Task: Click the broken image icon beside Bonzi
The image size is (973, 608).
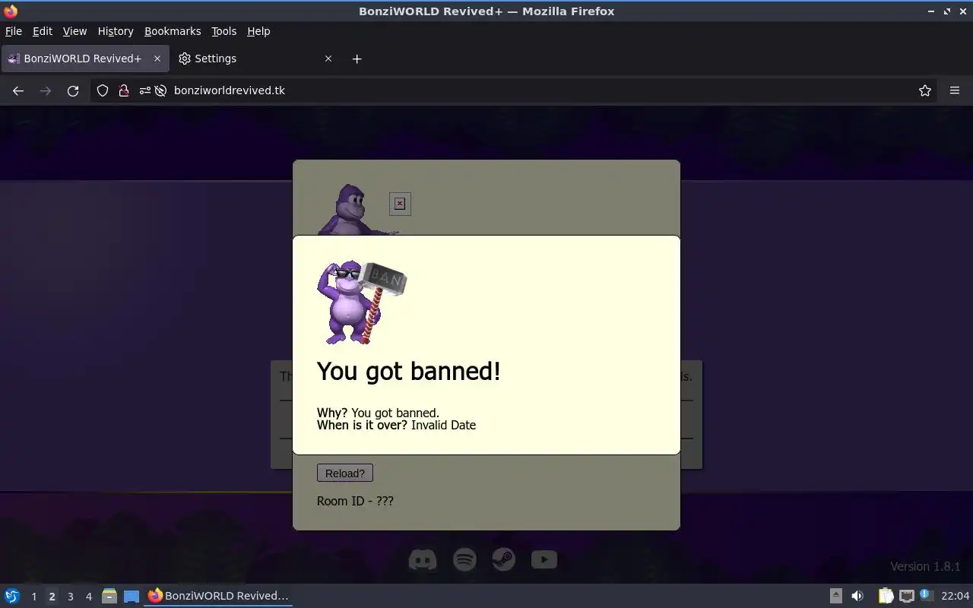Action: click(400, 204)
